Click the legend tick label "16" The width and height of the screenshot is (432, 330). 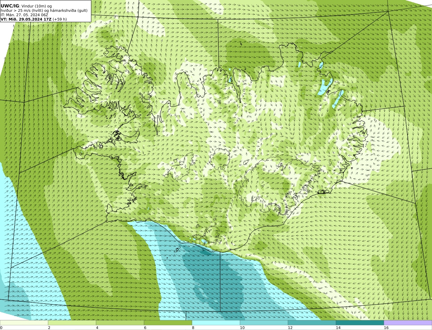[386, 328]
